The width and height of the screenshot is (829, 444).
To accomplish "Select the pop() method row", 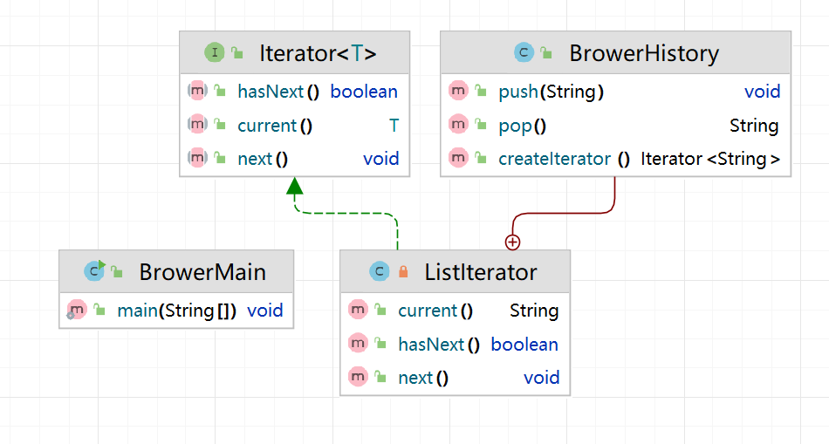I will [615, 125].
